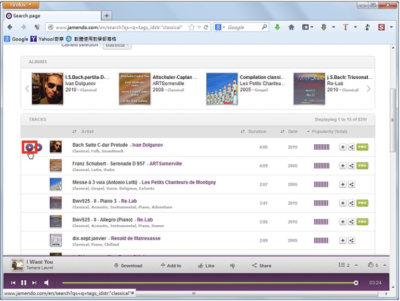
Task: Click Add to in player bar
Action: (171, 266)
